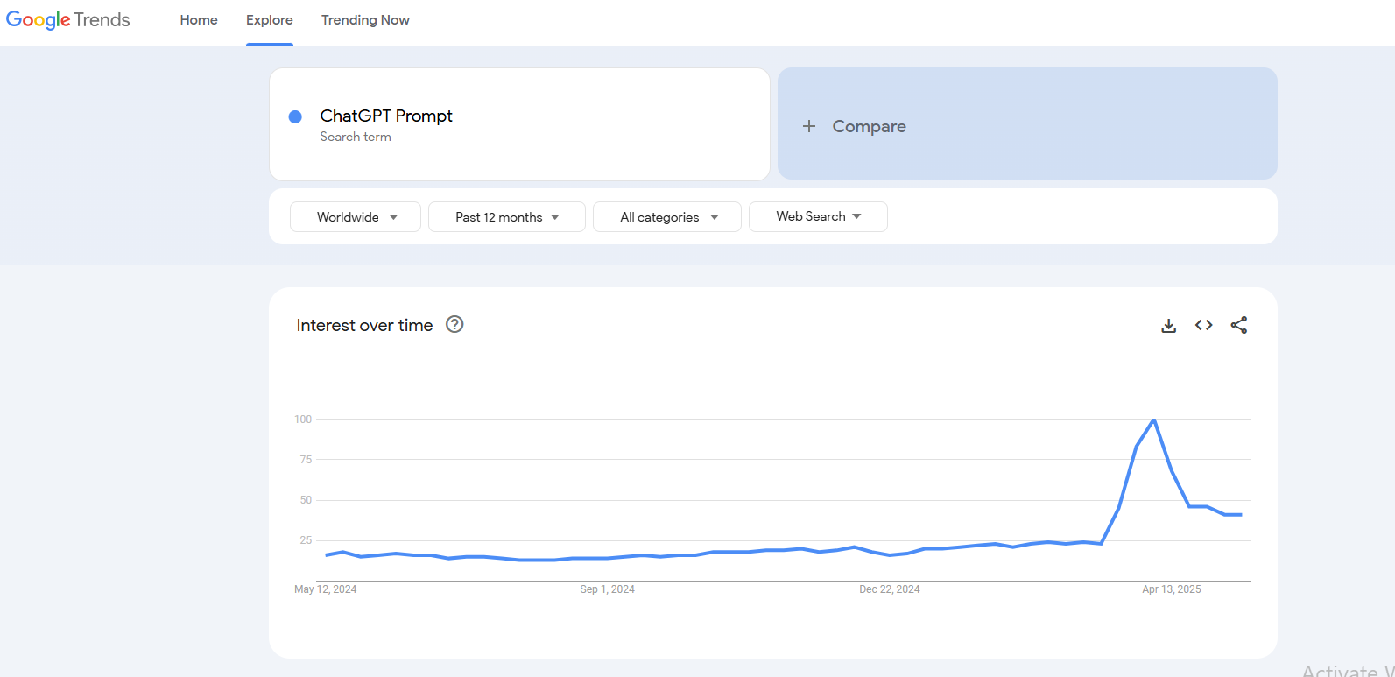Viewport: 1395px width, 677px height.
Task: Share the Interest over time chart
Action: (1238, 325)
